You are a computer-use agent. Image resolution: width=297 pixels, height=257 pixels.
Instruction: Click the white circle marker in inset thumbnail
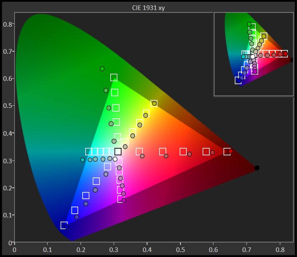(x=253, y=57)
